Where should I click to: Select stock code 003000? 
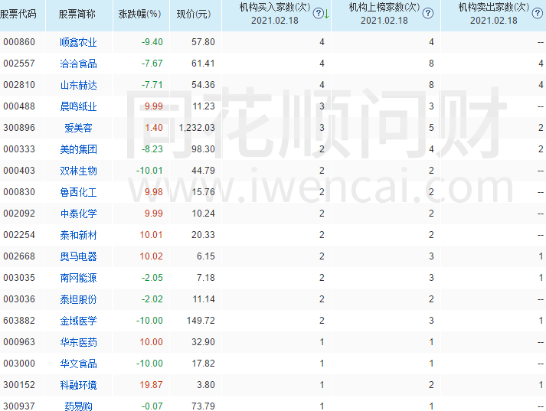(x=19, y=364)
